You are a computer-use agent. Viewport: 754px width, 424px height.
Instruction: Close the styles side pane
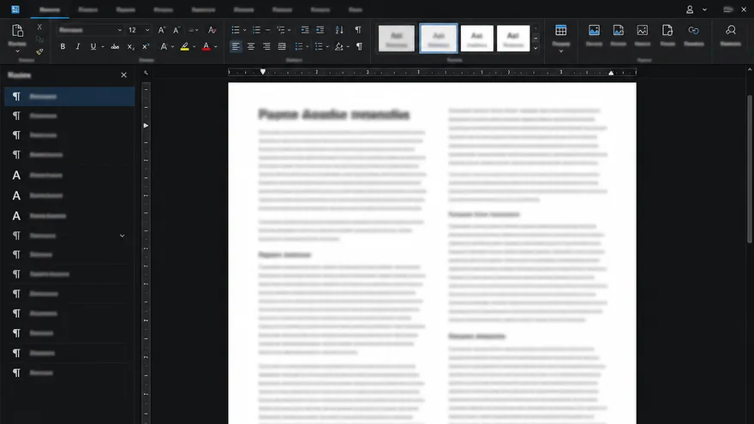123,75
